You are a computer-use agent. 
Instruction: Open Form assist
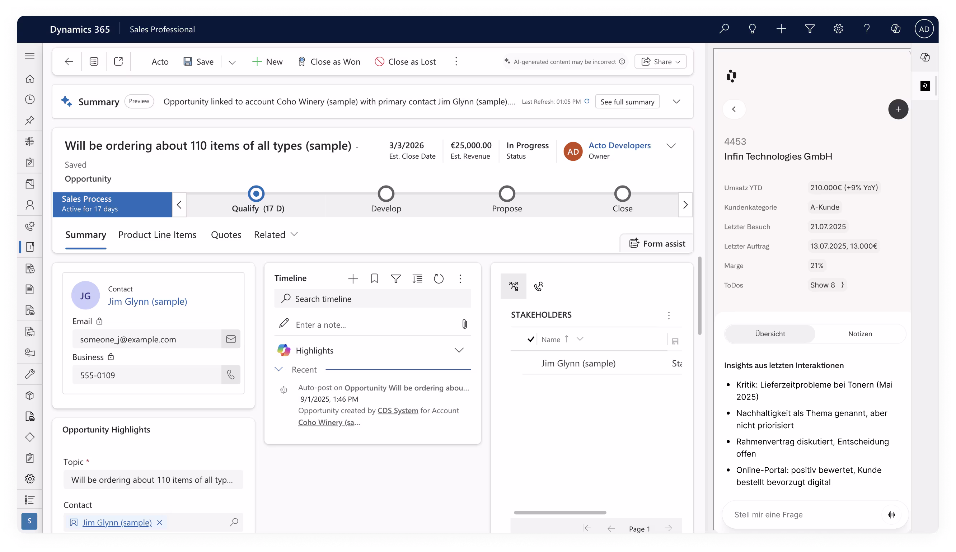(657, 244)
